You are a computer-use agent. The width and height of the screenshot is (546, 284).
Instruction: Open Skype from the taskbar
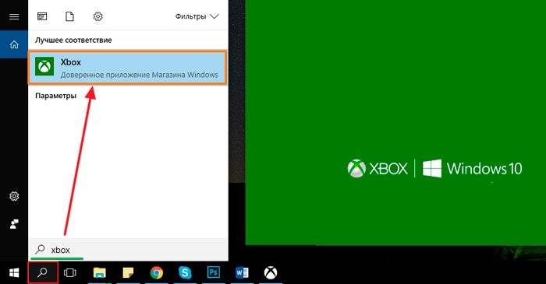pyautogui.click(x=185, y=272)
